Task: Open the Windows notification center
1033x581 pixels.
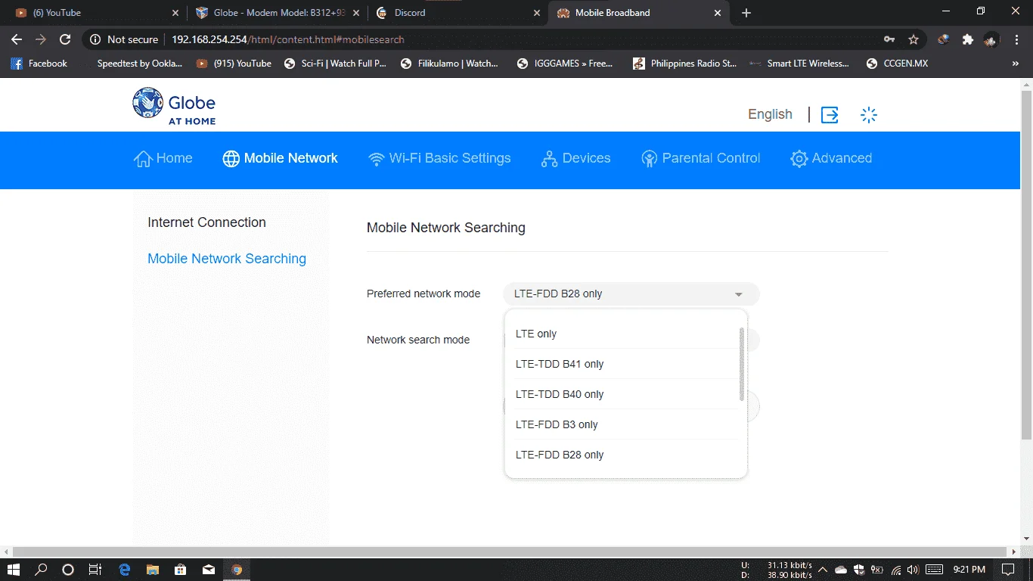Action: [1007, 570]
